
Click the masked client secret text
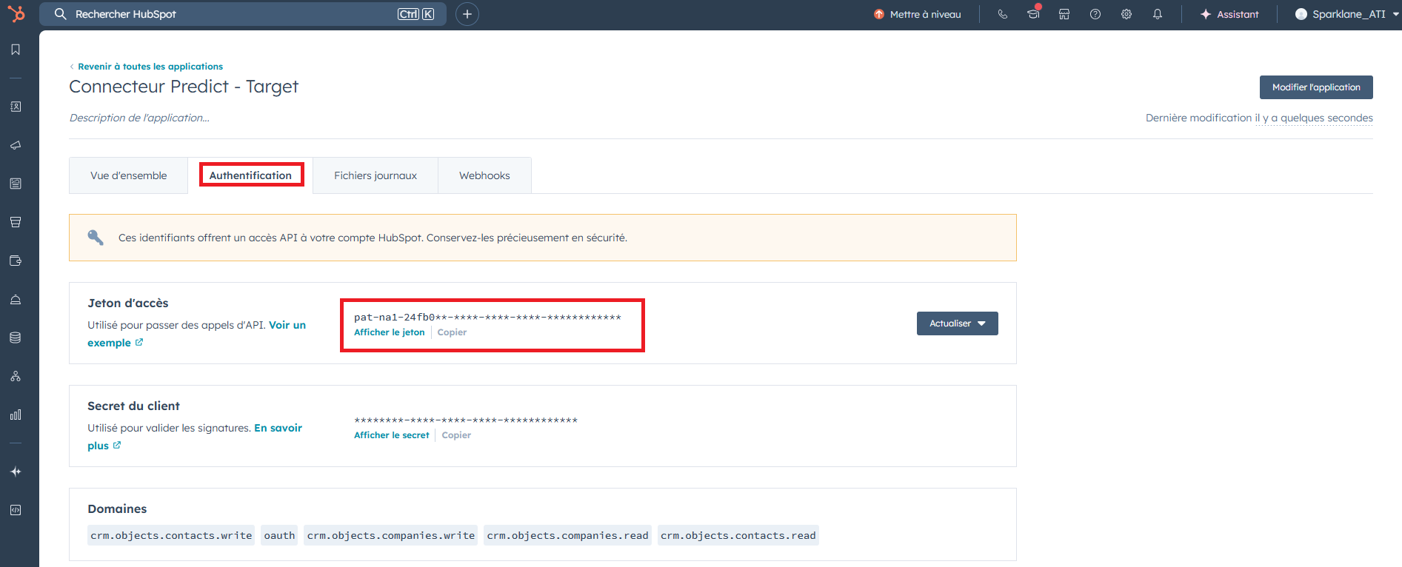(466, 420)
